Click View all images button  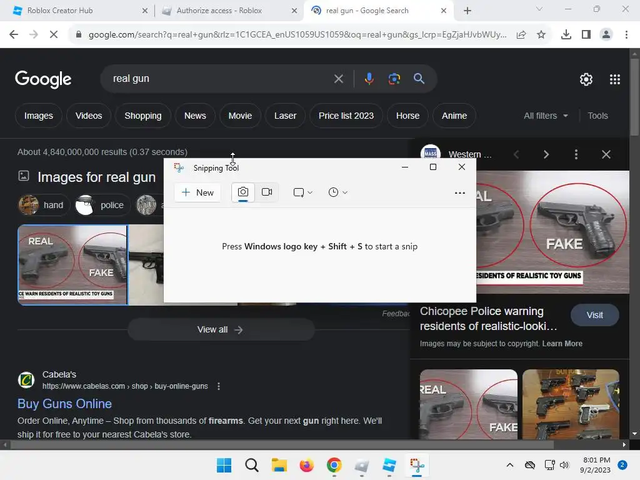coord(221,329)
